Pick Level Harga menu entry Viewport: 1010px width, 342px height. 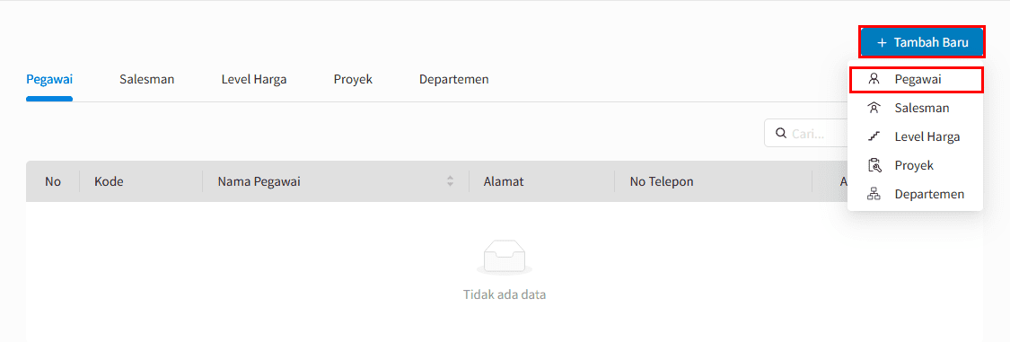916,136
